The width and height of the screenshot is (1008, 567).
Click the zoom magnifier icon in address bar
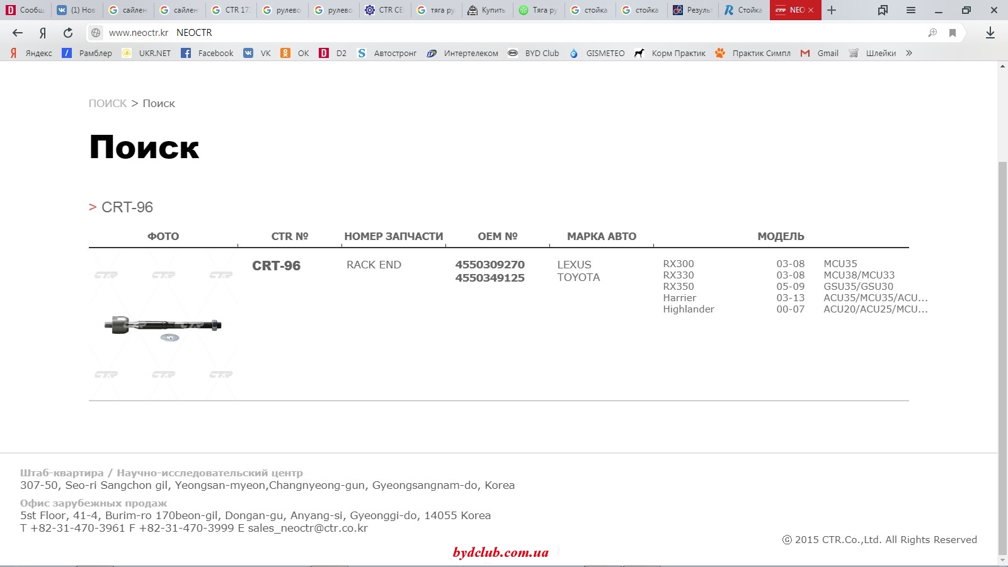(932, 33)
